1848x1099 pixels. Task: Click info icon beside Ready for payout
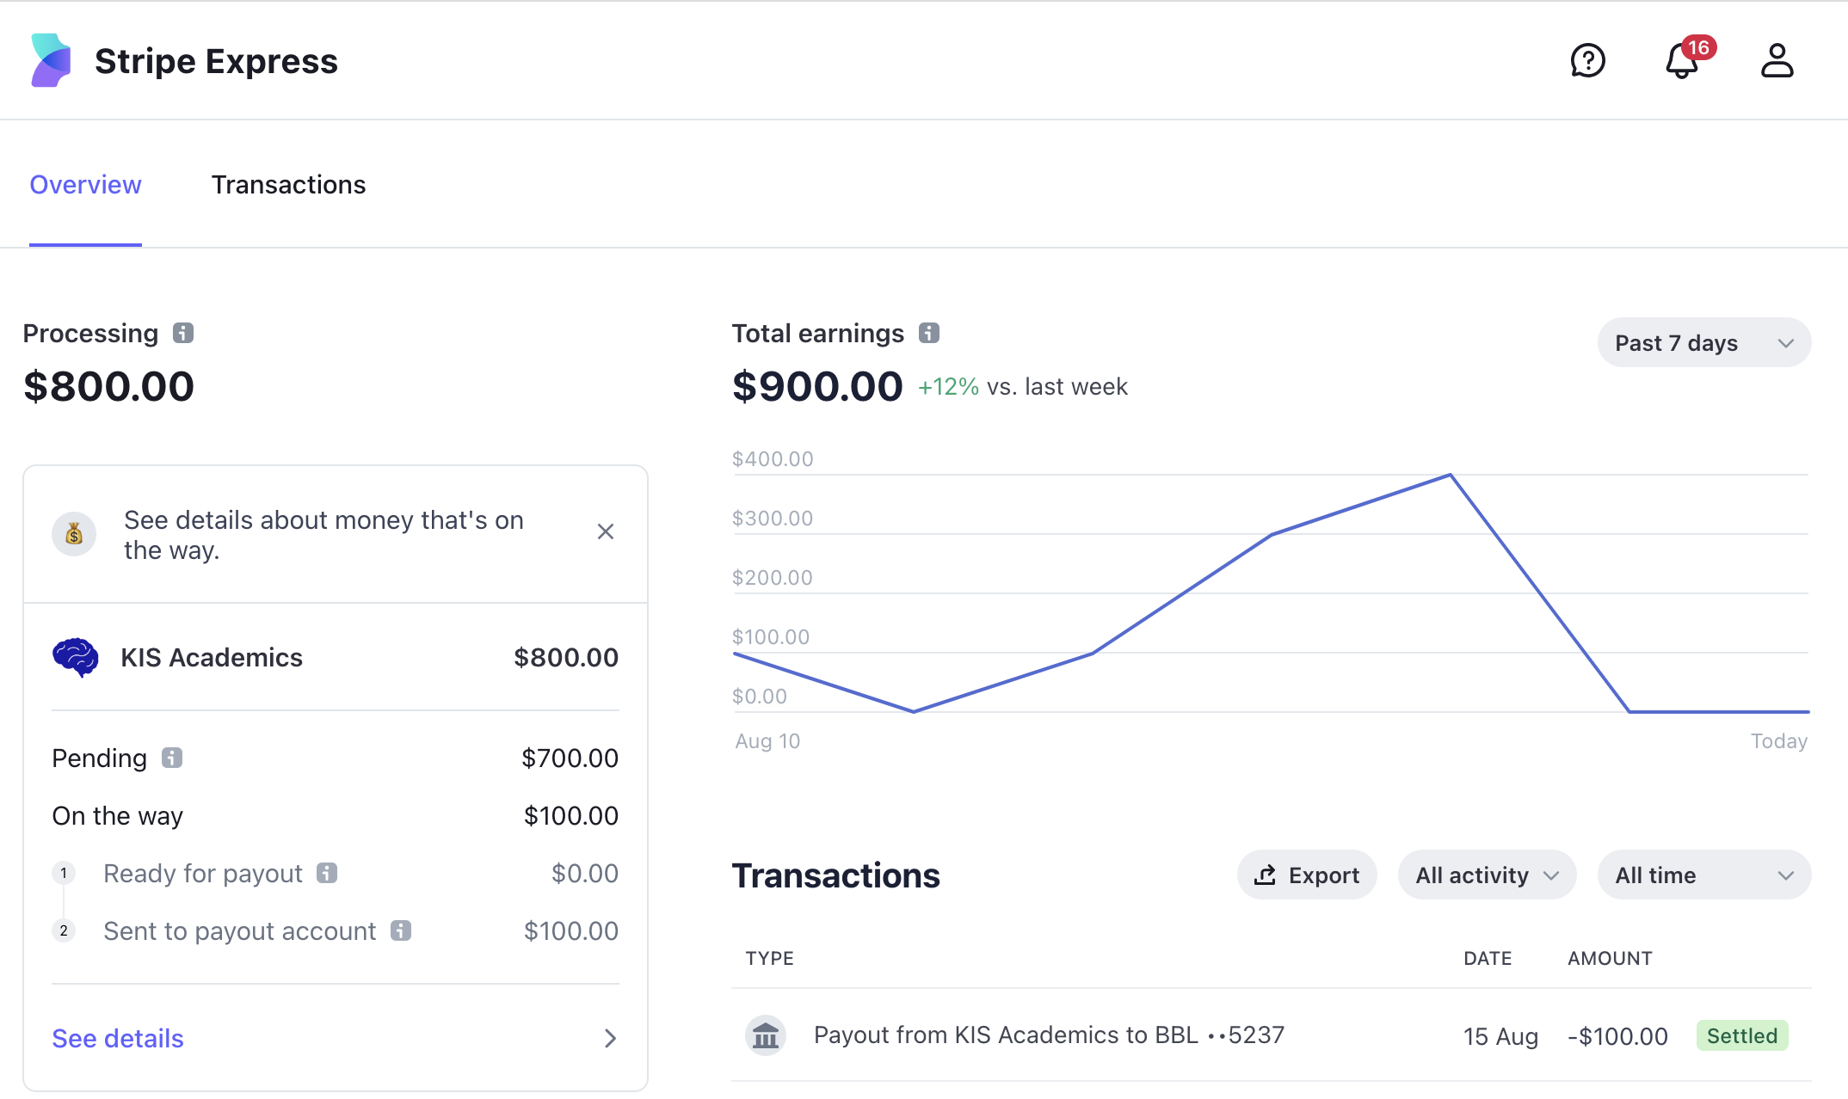327,873
